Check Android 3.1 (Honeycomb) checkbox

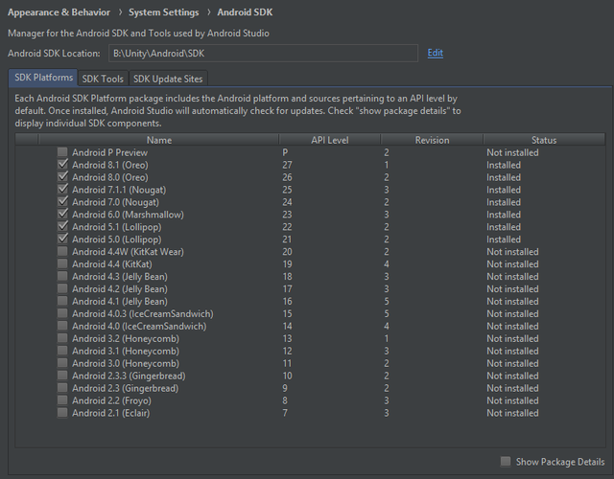tap(62, 351)
